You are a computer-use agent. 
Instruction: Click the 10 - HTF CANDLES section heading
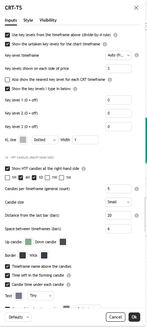point(29,158)
